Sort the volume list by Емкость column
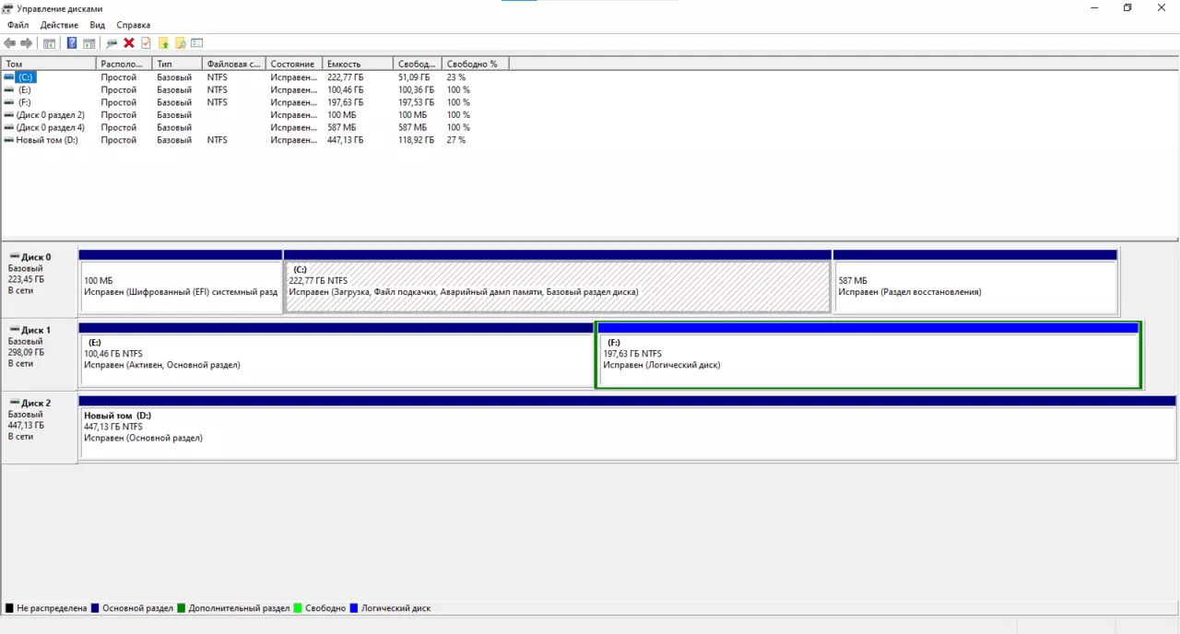This screenshot has width=1180, height=634. point(358,65)
